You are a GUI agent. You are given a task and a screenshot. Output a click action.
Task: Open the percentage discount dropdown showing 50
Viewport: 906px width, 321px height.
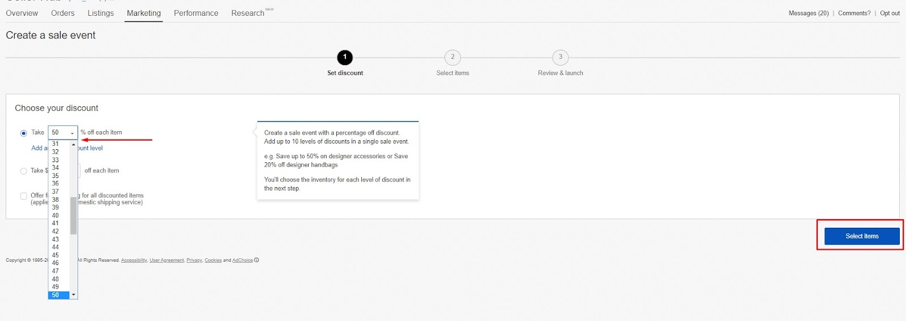pos(63,133)
